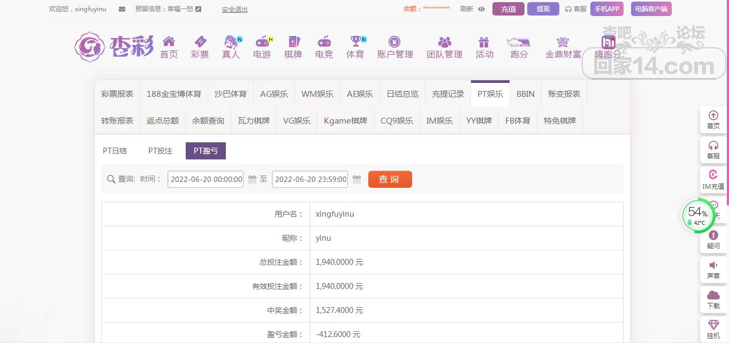
Task: Open start-date calendar picker icon
Action: (x=253, y=179)
